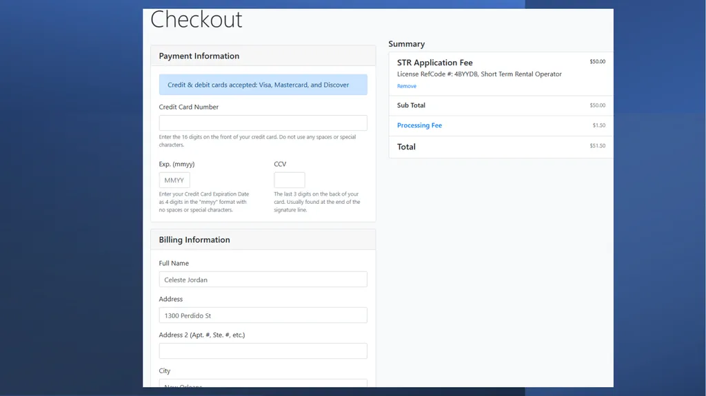
Task: Open the Processing Fee link
Action: (419, 125)
